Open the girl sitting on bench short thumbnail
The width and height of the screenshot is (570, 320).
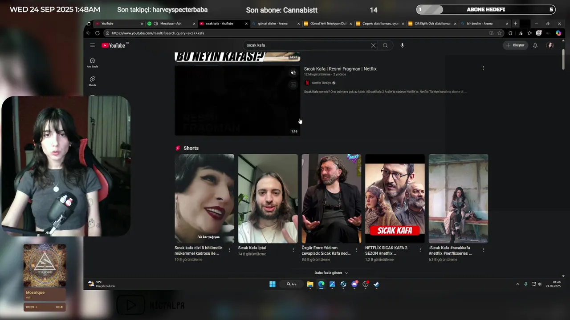tap(458, 199)
